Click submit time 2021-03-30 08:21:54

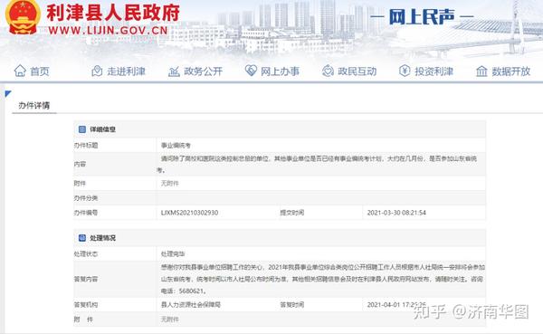coord(396,213)
